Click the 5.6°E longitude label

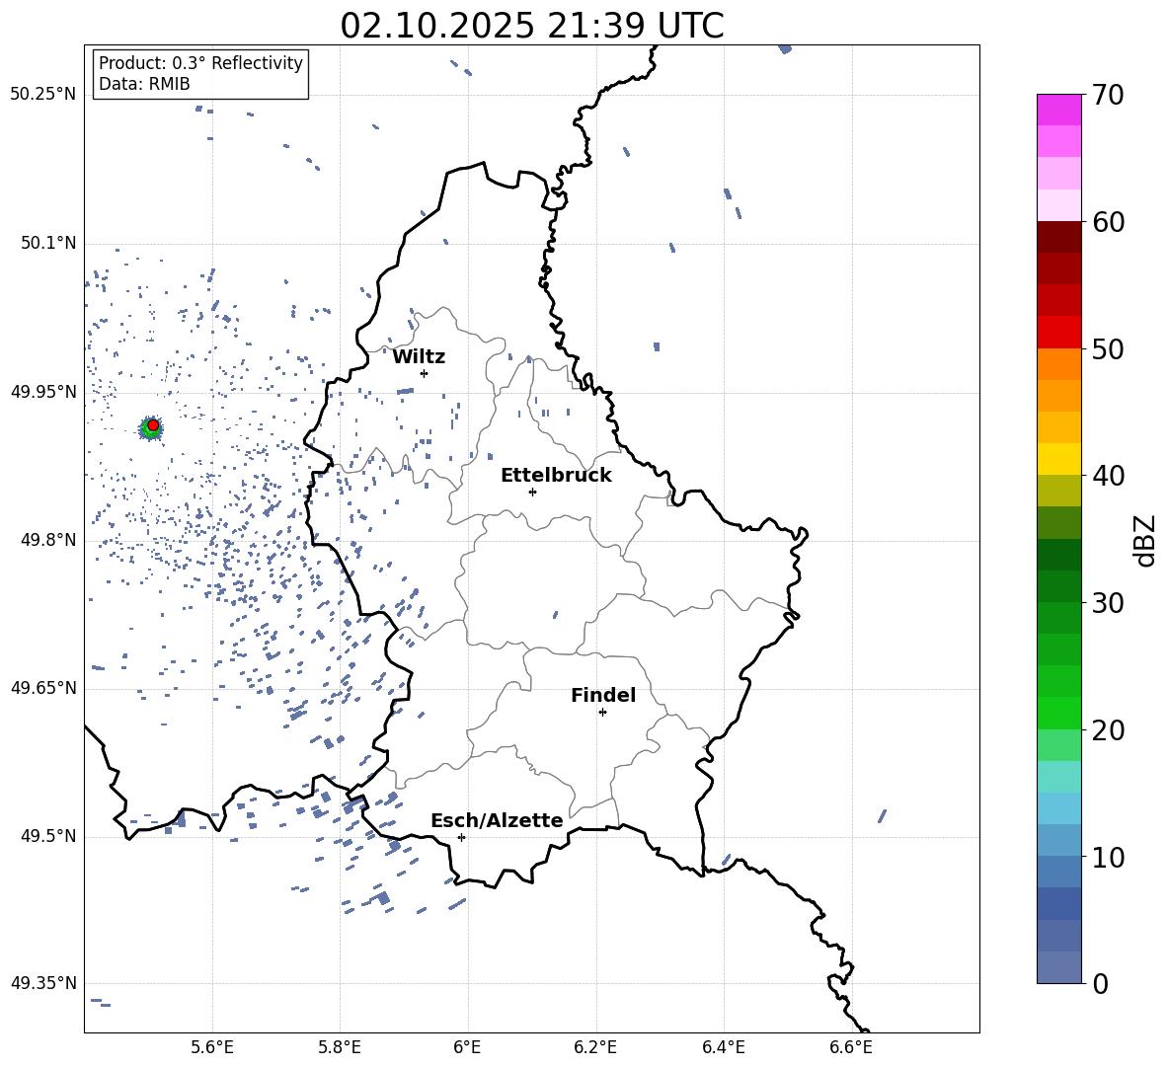212,1047
